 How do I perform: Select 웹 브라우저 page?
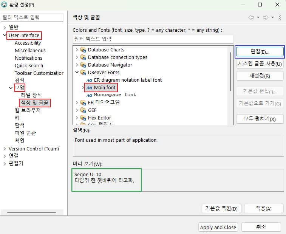tap(28, 110)
